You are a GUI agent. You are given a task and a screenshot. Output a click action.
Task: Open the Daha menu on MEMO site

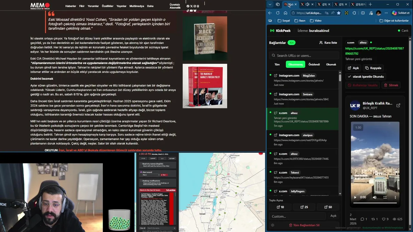(x=150, y=6)
